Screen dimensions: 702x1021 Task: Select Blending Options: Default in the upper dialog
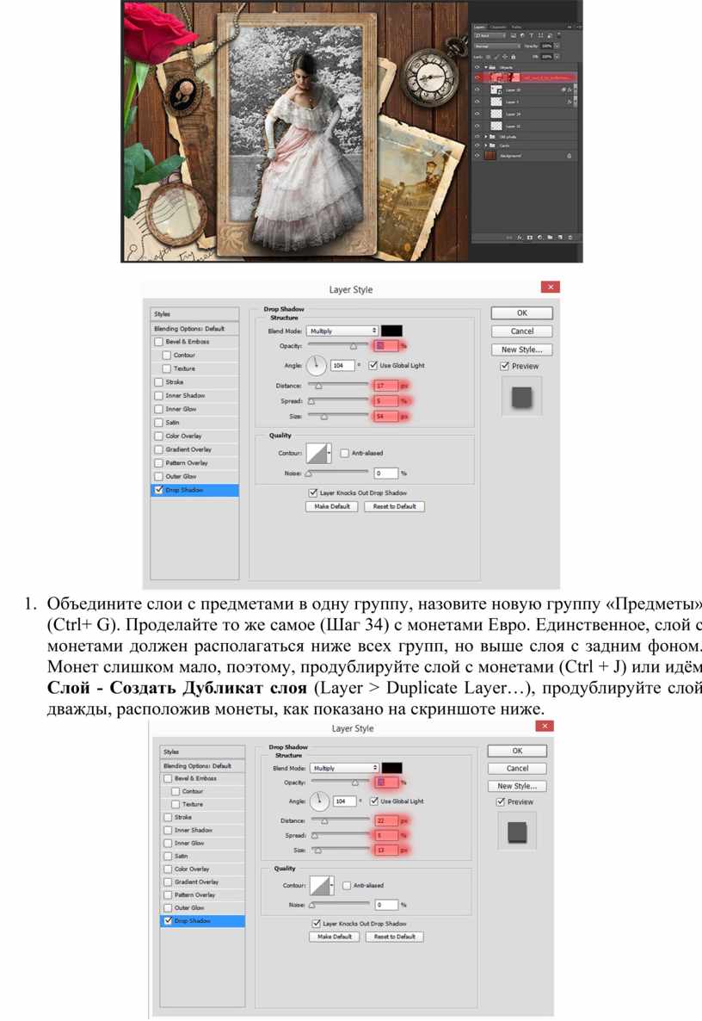[194, 328]
